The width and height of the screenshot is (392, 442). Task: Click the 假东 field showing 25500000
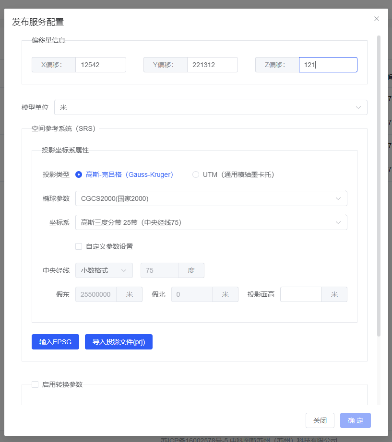(96, 294)
